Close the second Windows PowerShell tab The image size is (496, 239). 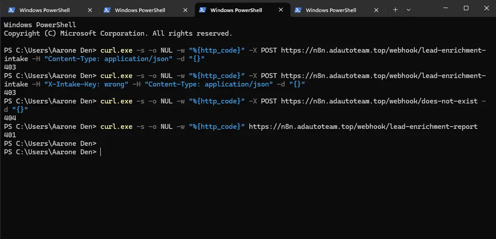coord(186,10)
